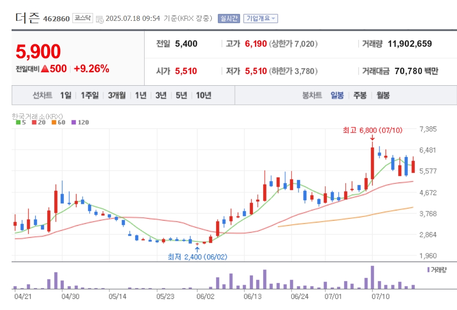Select the 1일 line chart tab
Viewport: 457px width, 310px height.
66,95
